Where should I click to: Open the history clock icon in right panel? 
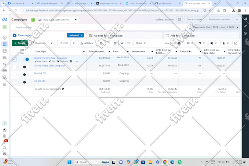click(x=245, y=33)
